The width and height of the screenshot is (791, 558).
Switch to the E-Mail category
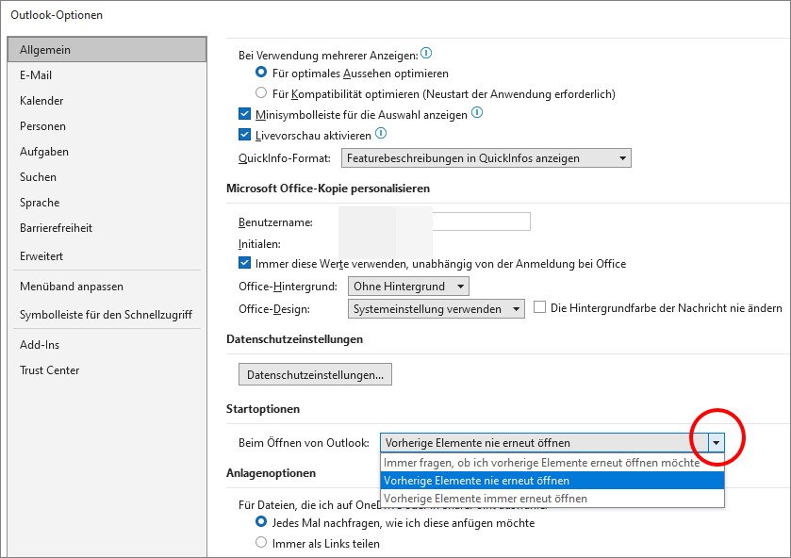(x=107, y=75)
